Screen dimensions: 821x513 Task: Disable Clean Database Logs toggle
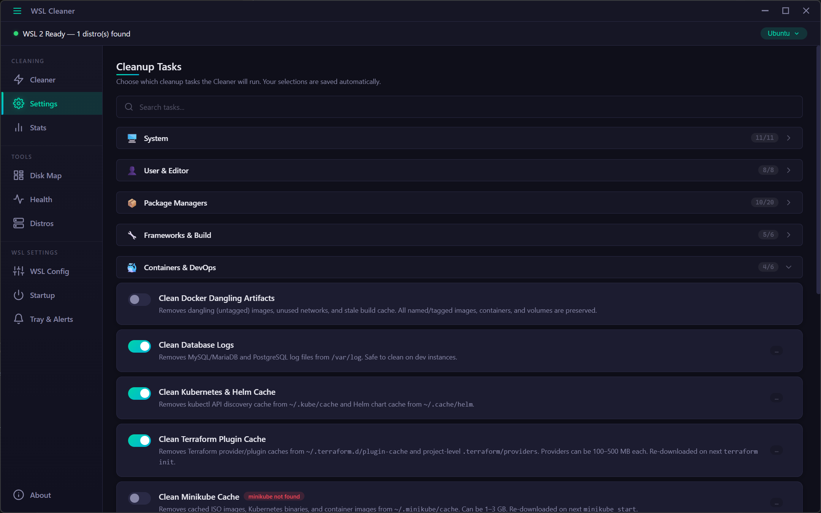point(139,346)
